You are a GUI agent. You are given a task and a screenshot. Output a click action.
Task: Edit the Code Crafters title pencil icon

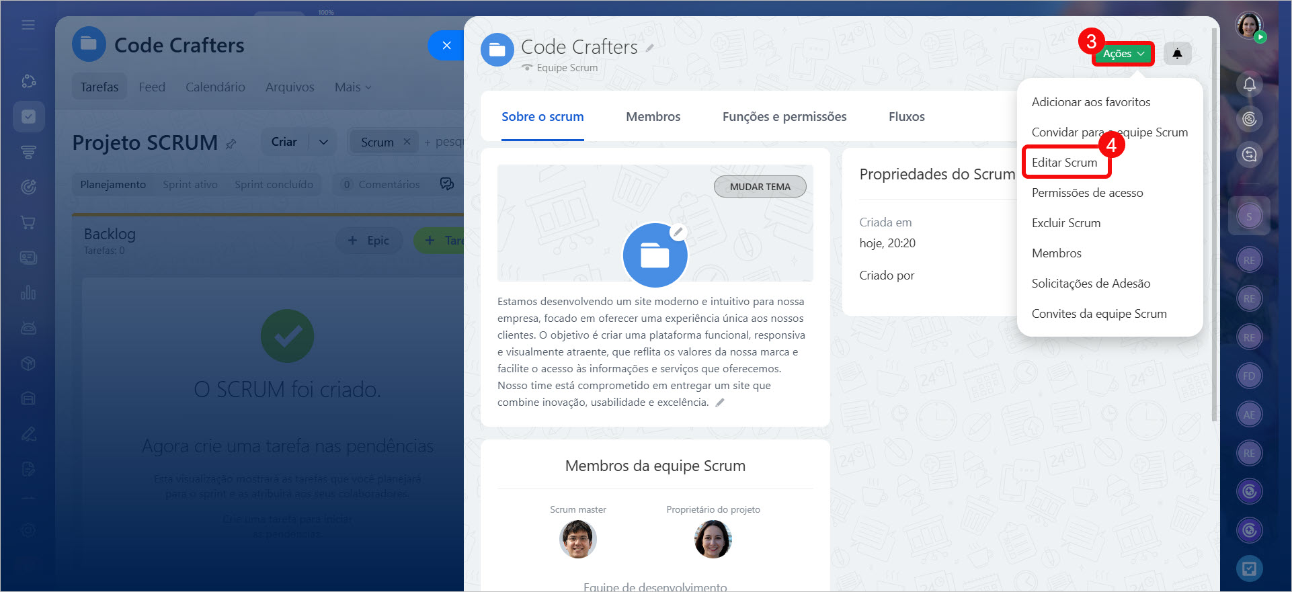649,48
